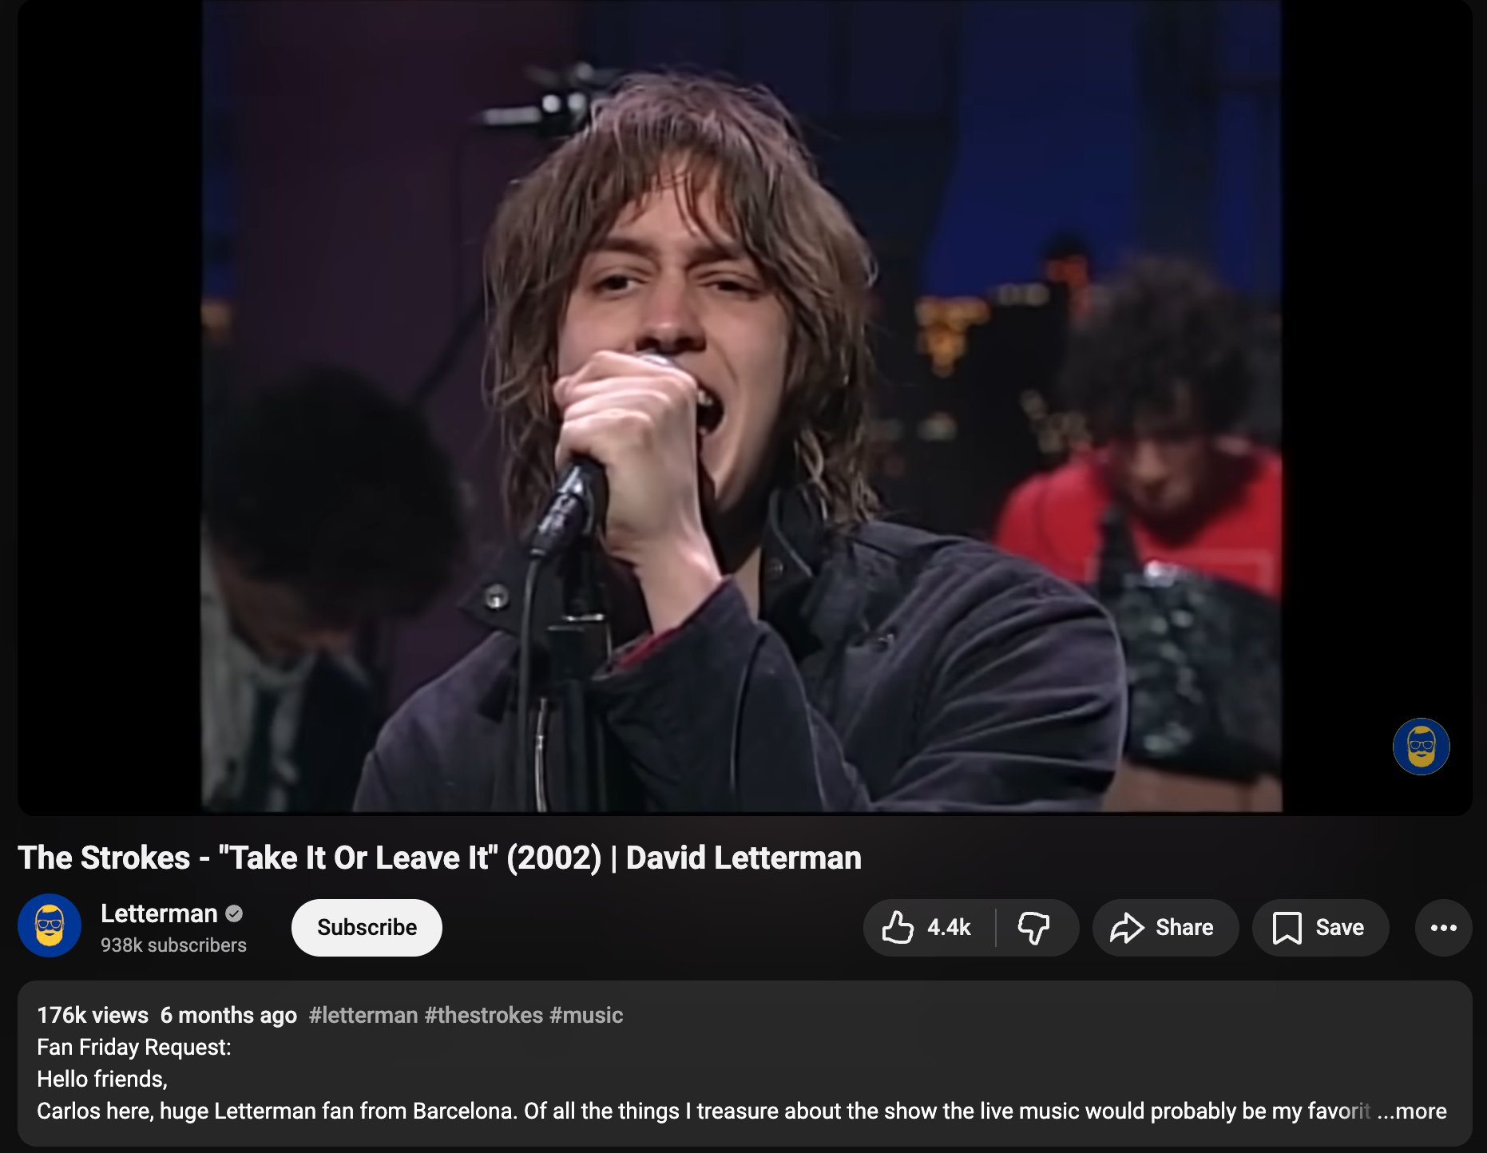Click the Letterman watermark on video
1487x1153 pixels.
tap(1422, 747)
